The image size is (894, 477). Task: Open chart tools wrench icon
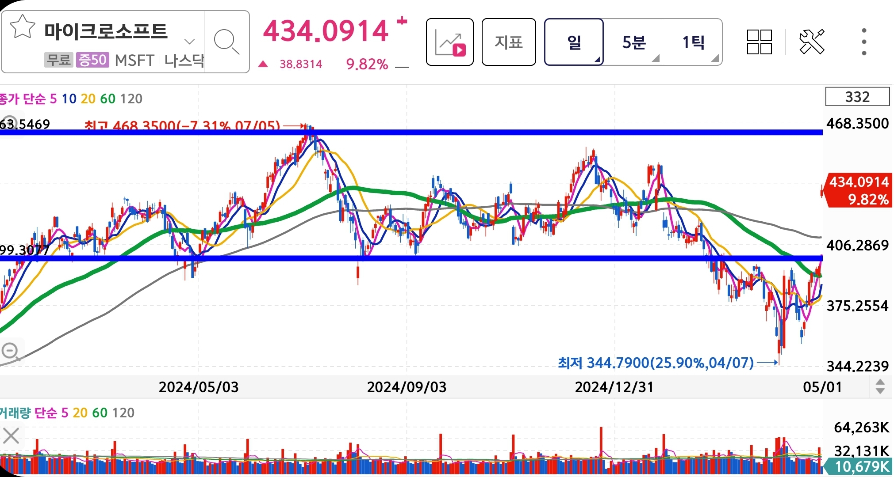pos(812,42)
